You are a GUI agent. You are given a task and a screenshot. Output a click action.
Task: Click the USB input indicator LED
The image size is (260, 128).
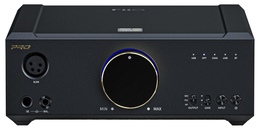coord(194,54)
